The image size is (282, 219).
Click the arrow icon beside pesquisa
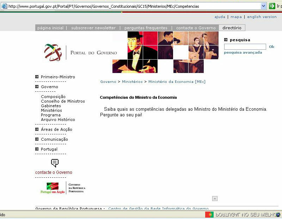tap(226, 40)
